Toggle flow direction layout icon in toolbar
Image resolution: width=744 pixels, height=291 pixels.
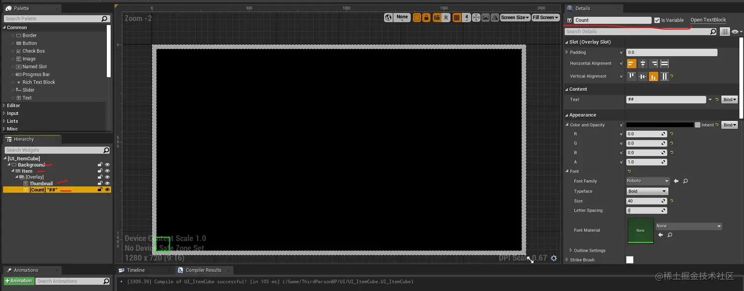(x=436, y=17)
